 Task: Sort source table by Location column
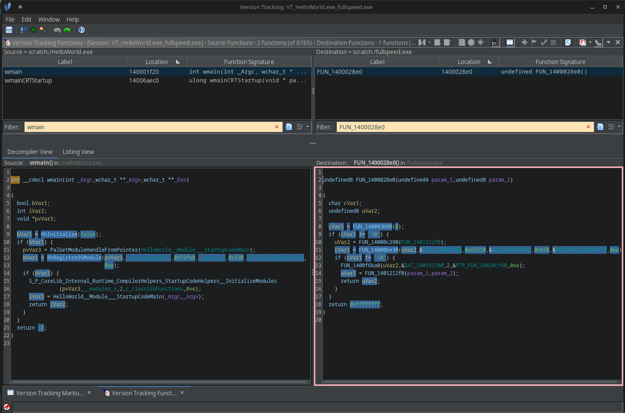pos(156,62)
